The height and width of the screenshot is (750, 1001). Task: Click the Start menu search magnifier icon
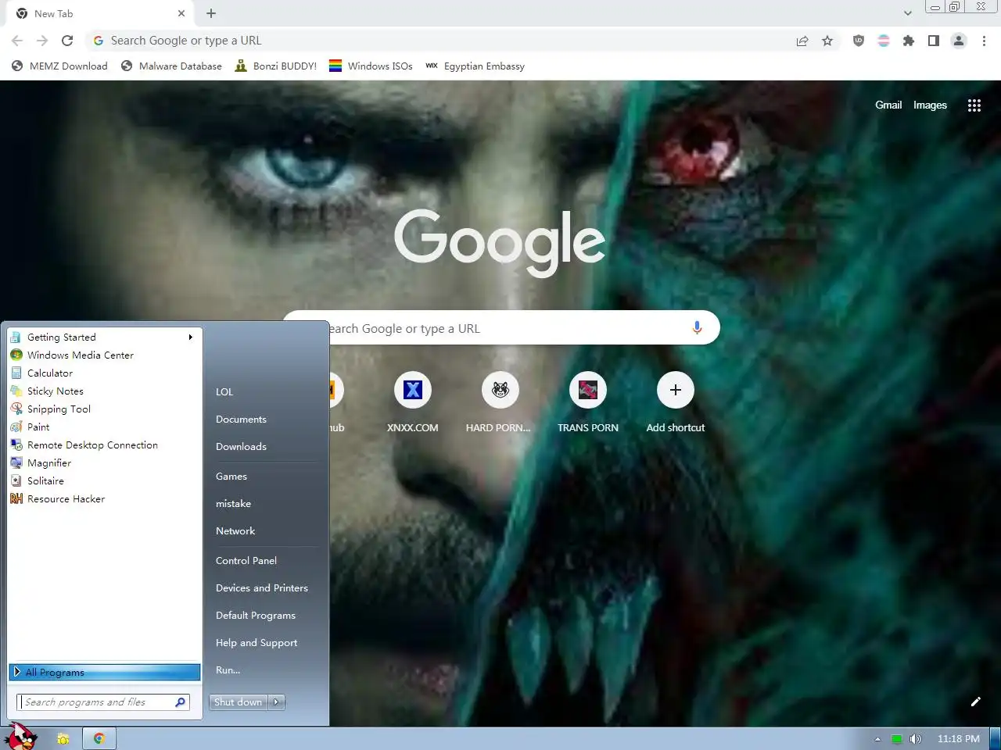tap(181, 702)
